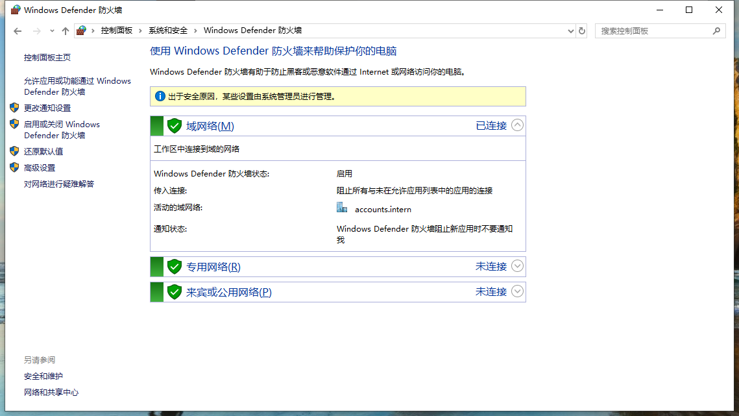This screenshot has height=416, width=739.
Task: Click the info icon in the yellow notice
Action: 160,96
